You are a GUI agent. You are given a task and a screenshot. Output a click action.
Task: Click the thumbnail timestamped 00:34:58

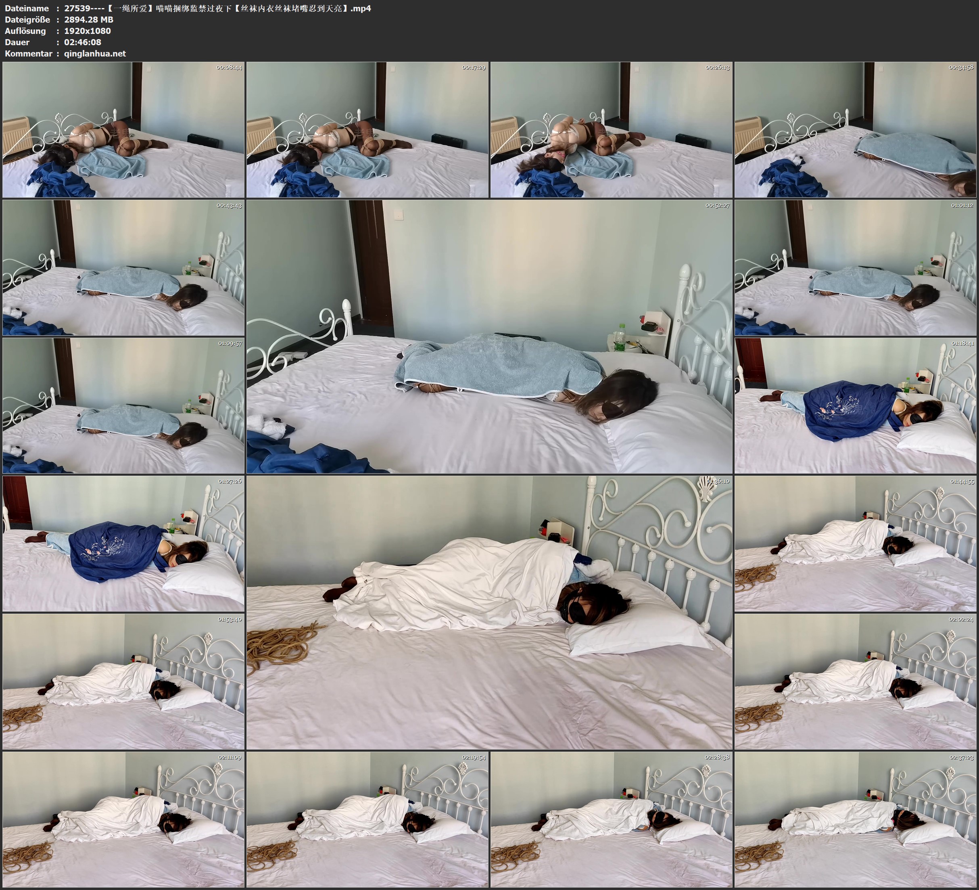click(855, 130)
